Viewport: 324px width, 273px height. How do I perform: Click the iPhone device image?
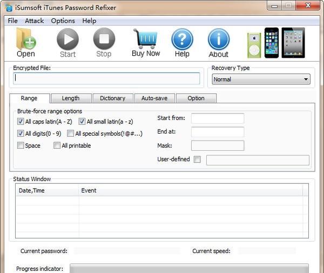(272, 43)
